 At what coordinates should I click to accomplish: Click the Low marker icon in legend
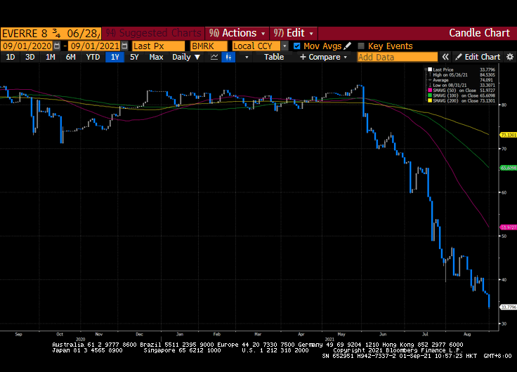(430, 85)
